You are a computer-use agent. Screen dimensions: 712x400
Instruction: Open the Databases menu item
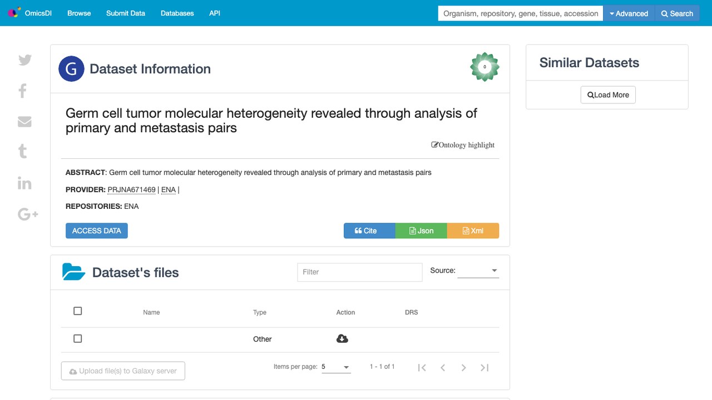coord(177,13)
